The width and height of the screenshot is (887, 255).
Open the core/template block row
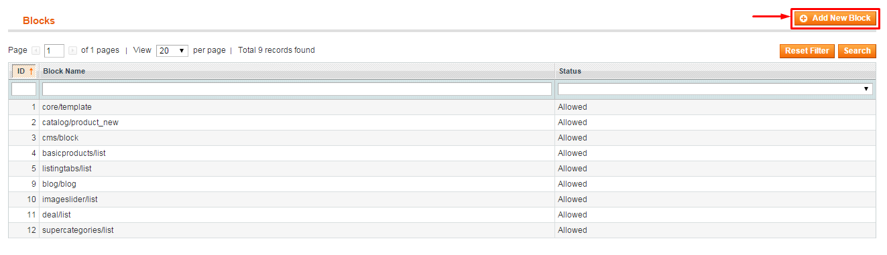442,107
